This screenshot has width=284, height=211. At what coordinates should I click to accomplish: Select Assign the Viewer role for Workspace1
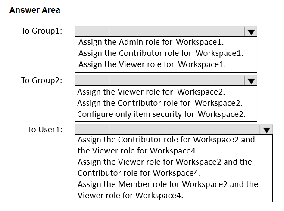(x=152, y=64)
